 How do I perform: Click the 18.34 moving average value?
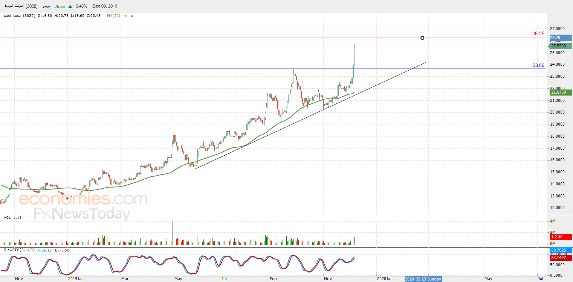128,16
